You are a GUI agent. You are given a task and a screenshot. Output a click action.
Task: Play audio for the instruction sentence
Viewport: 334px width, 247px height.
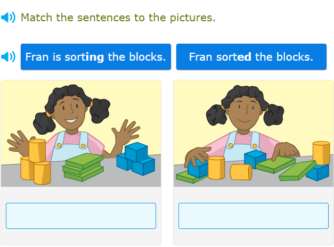click(x=9, y=18)
